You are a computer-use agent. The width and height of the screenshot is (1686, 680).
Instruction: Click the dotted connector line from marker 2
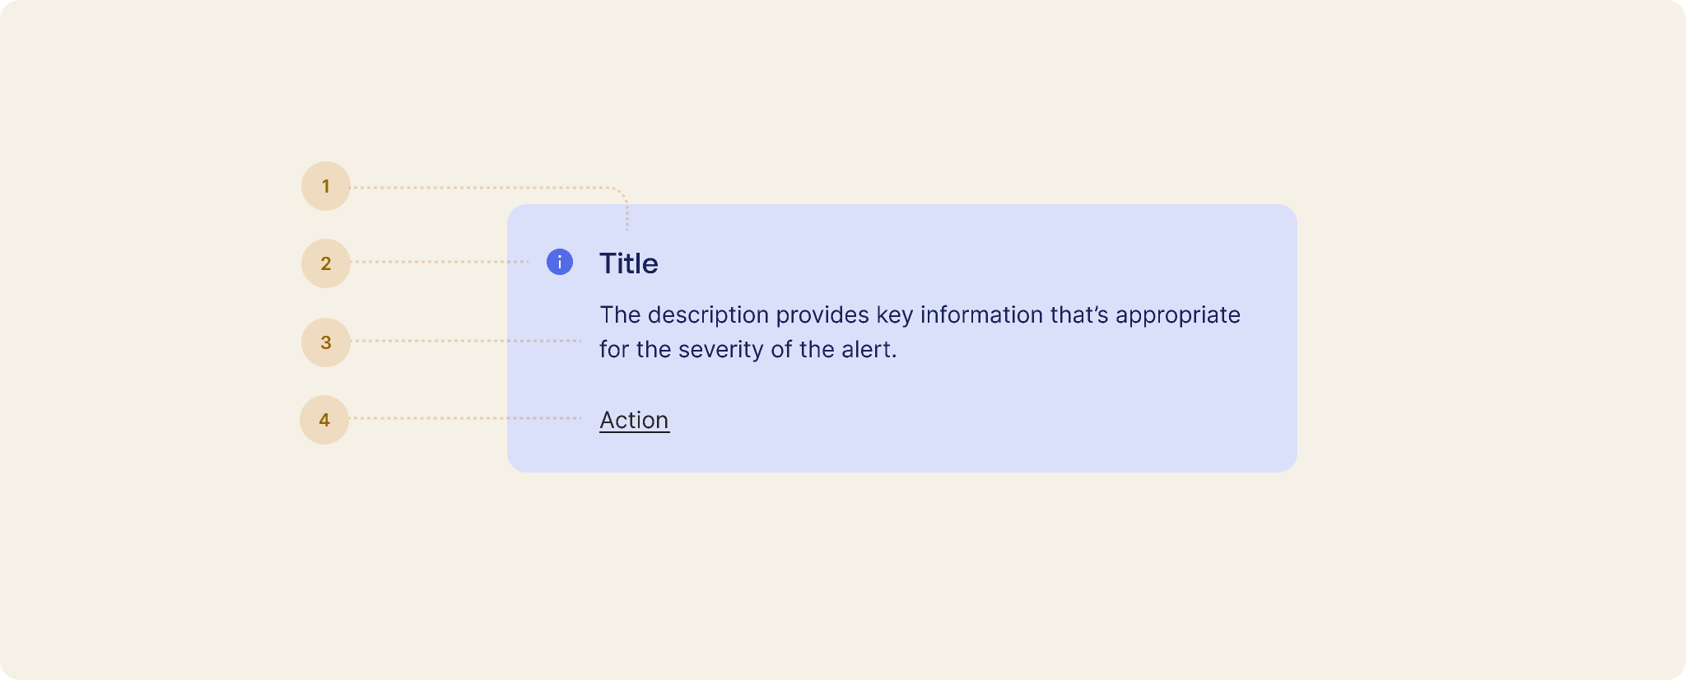click(x=440, y=262)
